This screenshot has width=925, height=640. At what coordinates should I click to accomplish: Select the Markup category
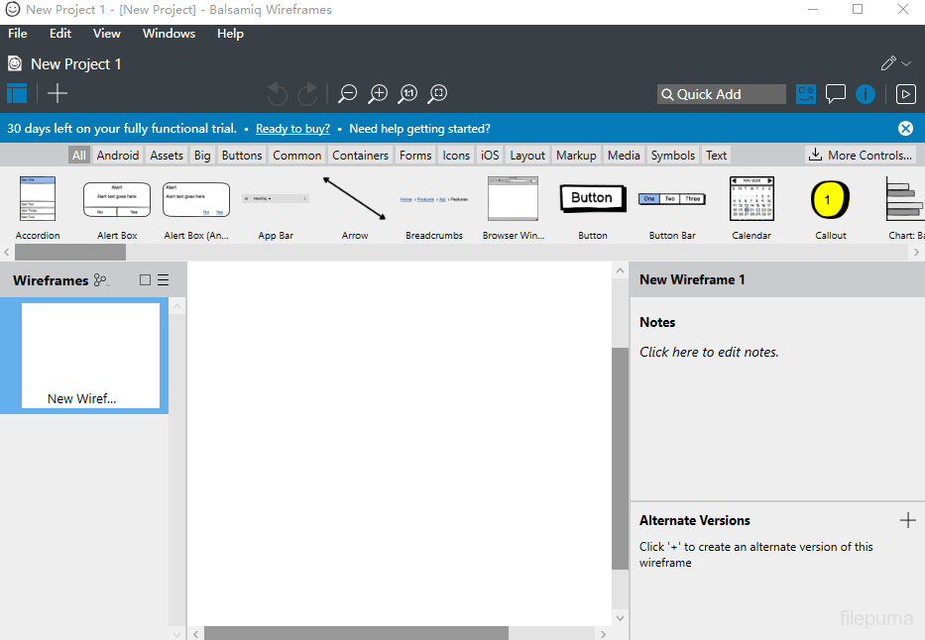[576, 155]
